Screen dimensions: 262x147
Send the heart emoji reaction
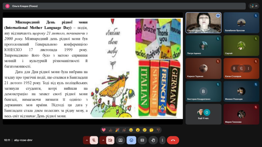[x=104, y=130]
